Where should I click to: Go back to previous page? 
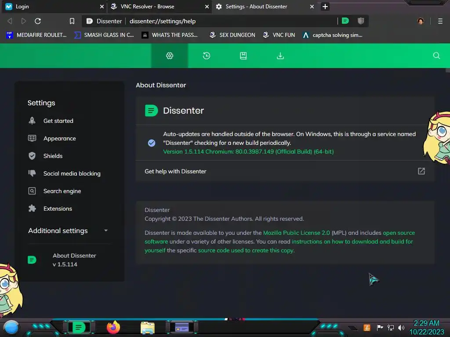point(10,21)
